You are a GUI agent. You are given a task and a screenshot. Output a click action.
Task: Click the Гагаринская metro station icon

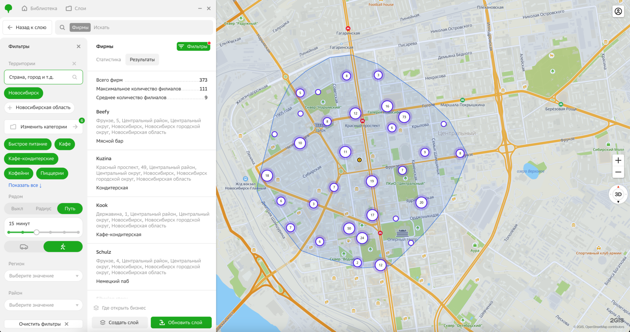[348, 28]
